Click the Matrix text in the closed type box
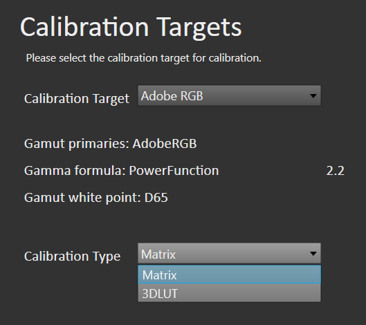This screenshot has width=366, height=325. pyautogui.click(x=158, y=254)
